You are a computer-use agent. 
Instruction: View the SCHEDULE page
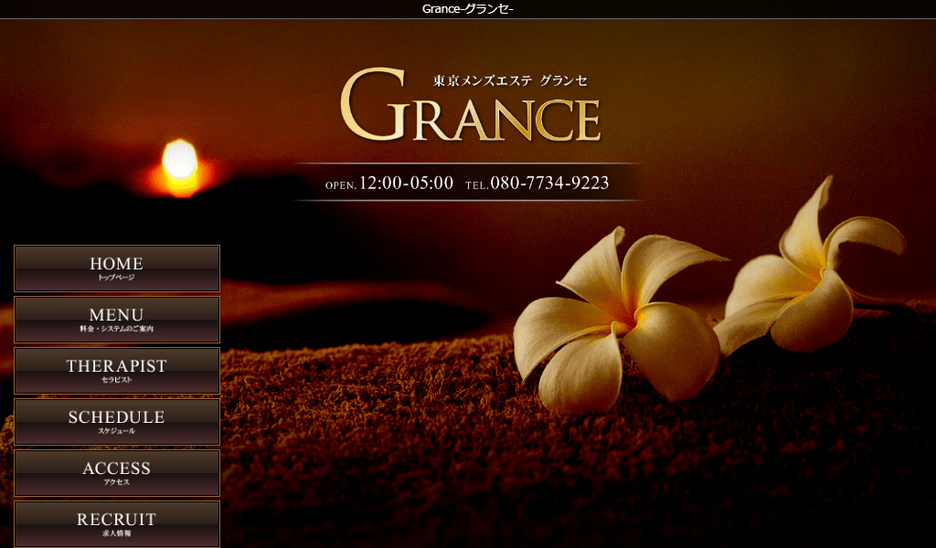[117, 422]
